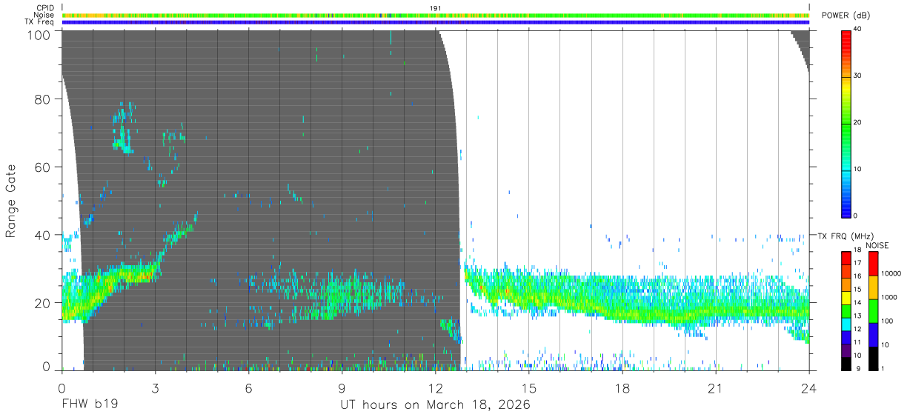Click the 'UT hours on March 18, 2026' title

pos(435,405)
